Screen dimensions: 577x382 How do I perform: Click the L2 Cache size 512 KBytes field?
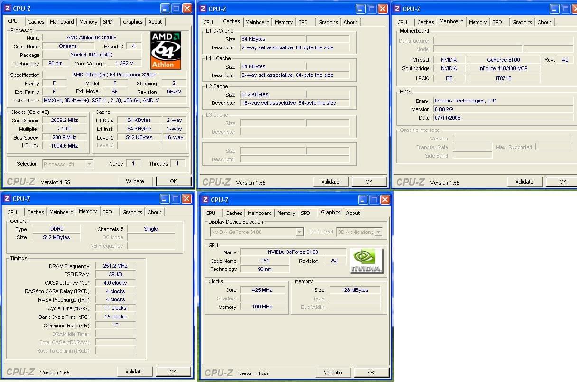point(272,94)
